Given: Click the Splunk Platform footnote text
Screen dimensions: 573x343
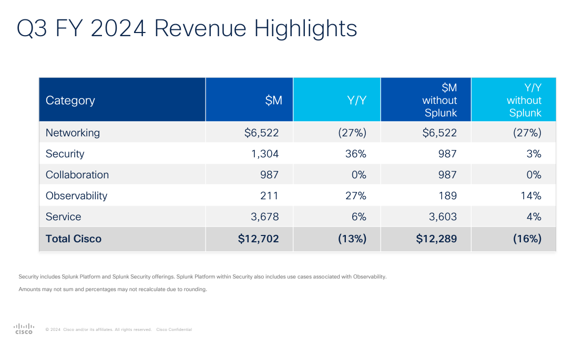Looking at the screenshot, I should pos(202,276).
